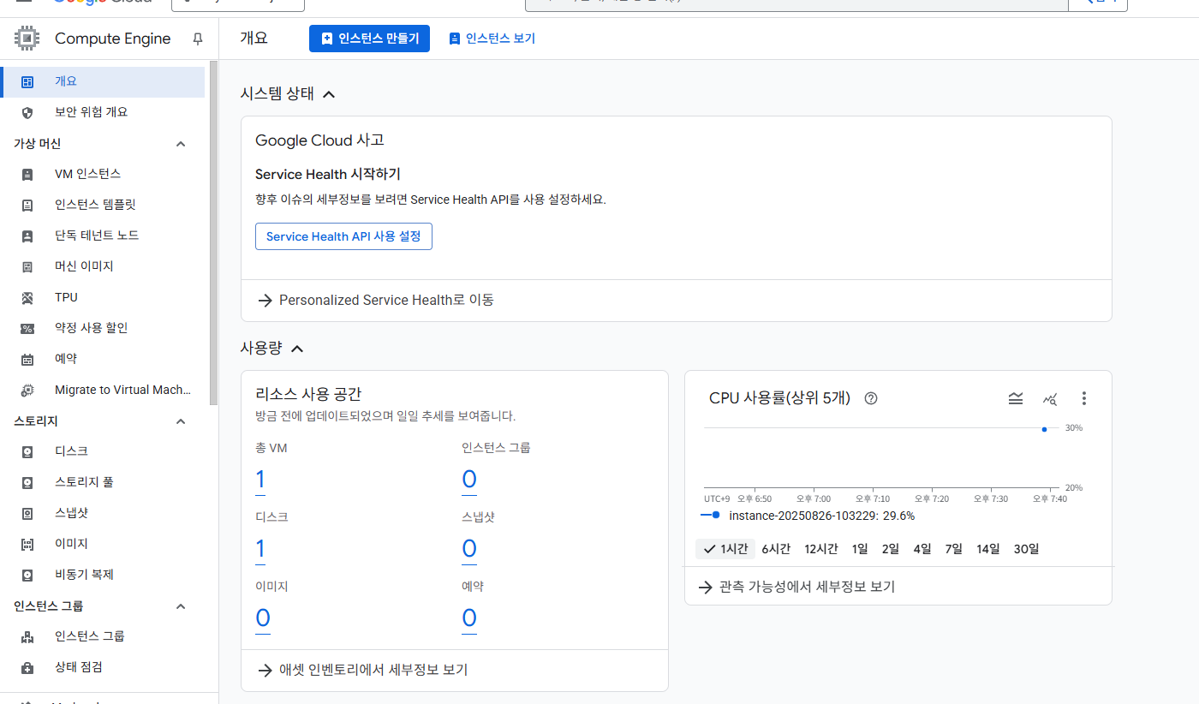1199x704 pixels.
Task: Open Metrics Explorer icon in the CPU chart
Action: point(1050,398)
